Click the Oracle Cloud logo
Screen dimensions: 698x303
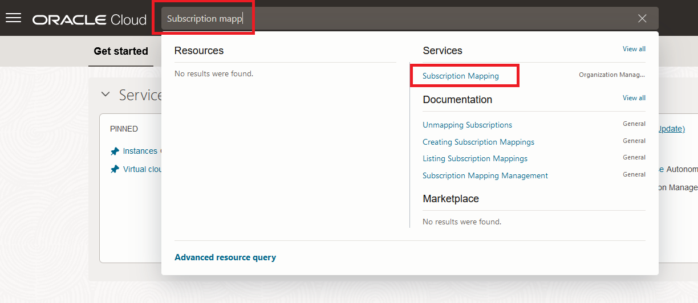(x=90, y=19)
